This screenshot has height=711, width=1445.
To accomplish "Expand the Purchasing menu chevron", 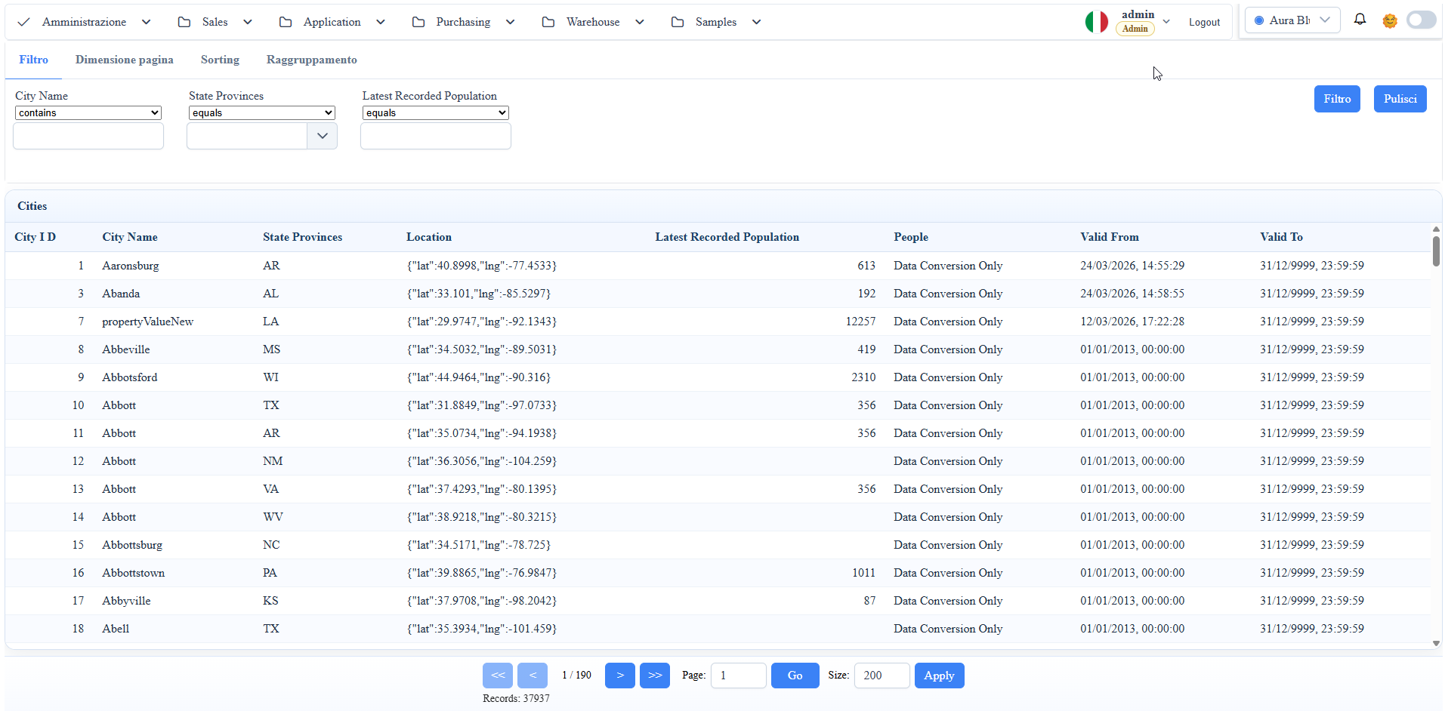I will (x=511, y=22).
